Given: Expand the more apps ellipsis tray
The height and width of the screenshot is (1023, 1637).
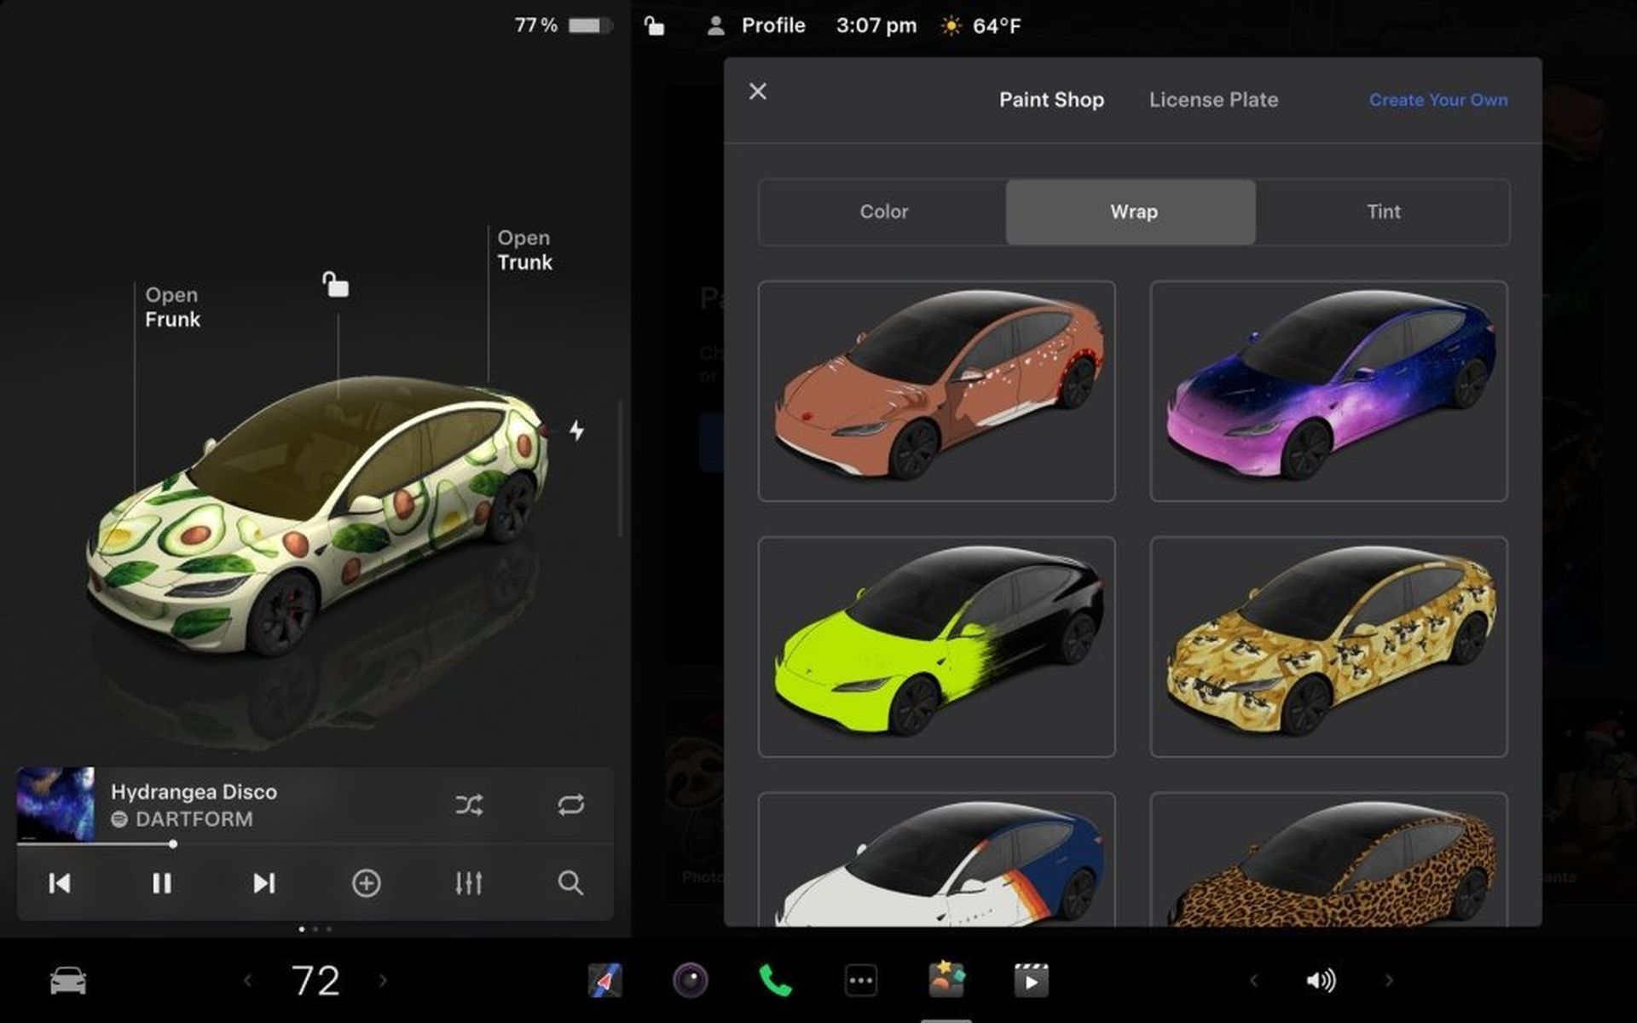Looking at the screenshot, I should click(x=860, y=980).
